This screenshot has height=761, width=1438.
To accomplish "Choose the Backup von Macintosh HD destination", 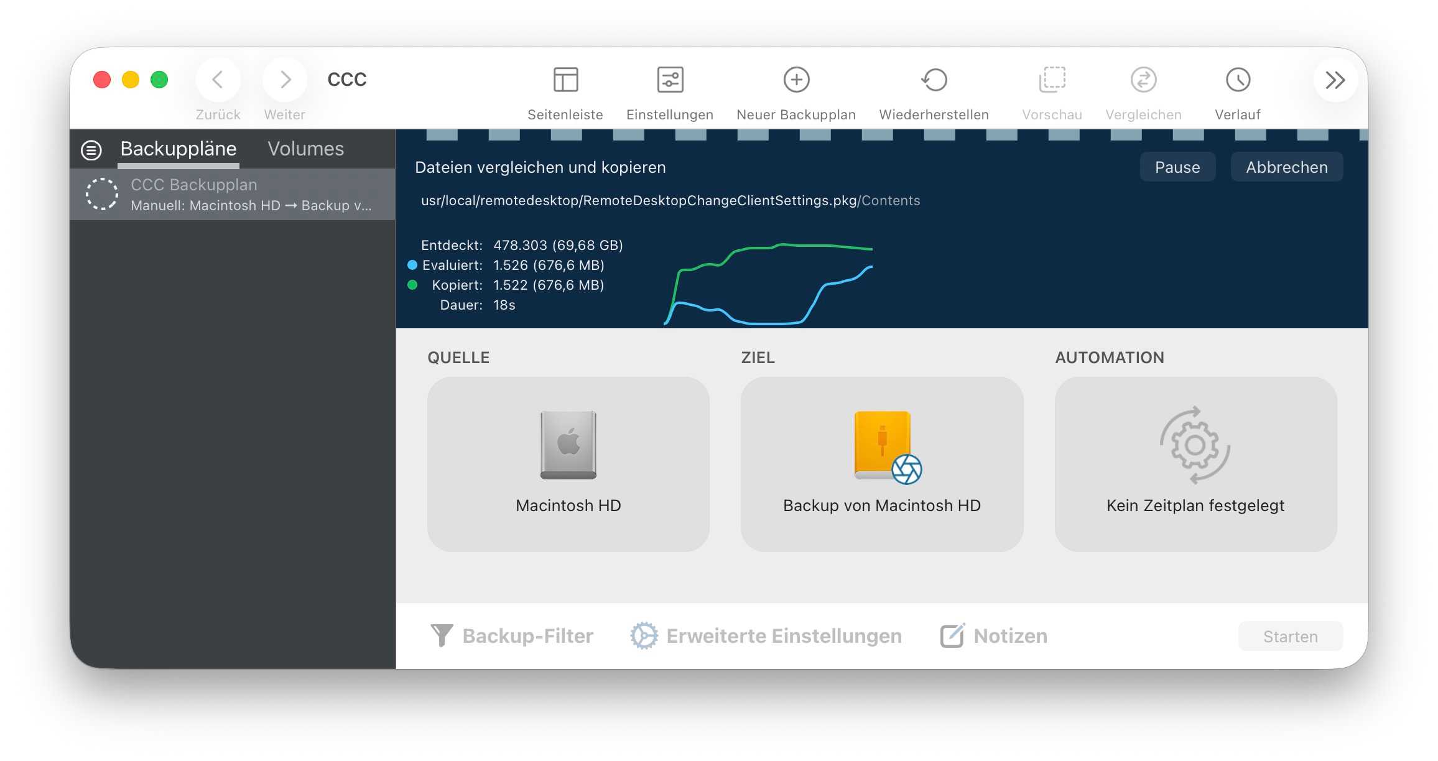I will pyautogui.click(x=882, y=464).
